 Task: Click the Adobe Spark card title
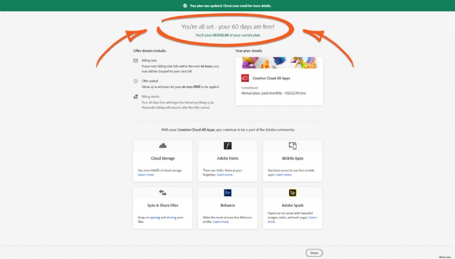pyautogui.click(x=292, y=205)
